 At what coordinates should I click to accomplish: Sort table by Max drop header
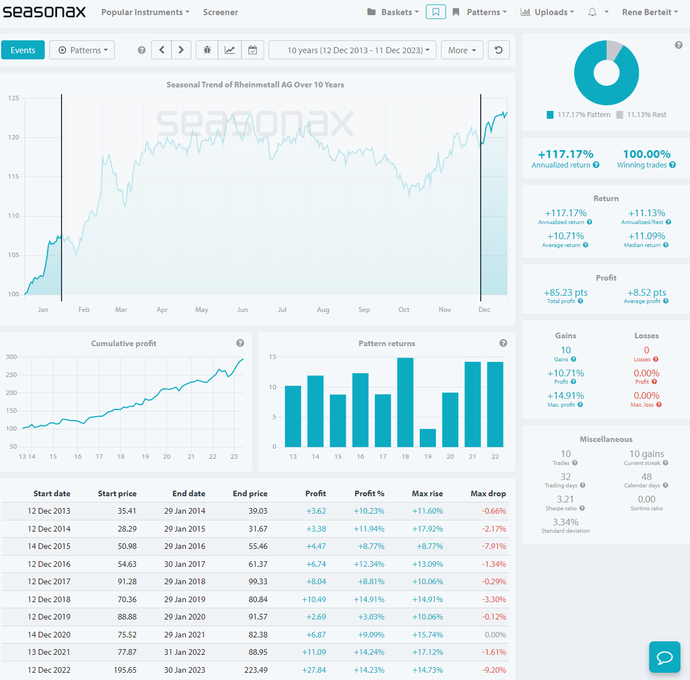[x=488, y=493]
